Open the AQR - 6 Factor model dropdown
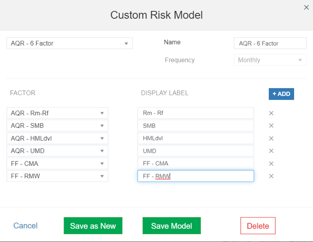 70,43
